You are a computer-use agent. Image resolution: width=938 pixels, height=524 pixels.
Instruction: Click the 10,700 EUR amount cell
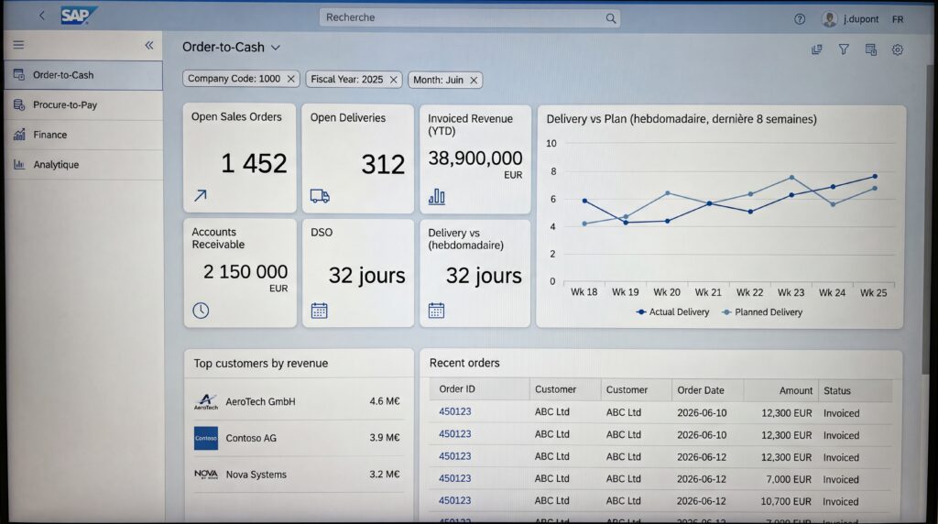(x=785, y=501)
